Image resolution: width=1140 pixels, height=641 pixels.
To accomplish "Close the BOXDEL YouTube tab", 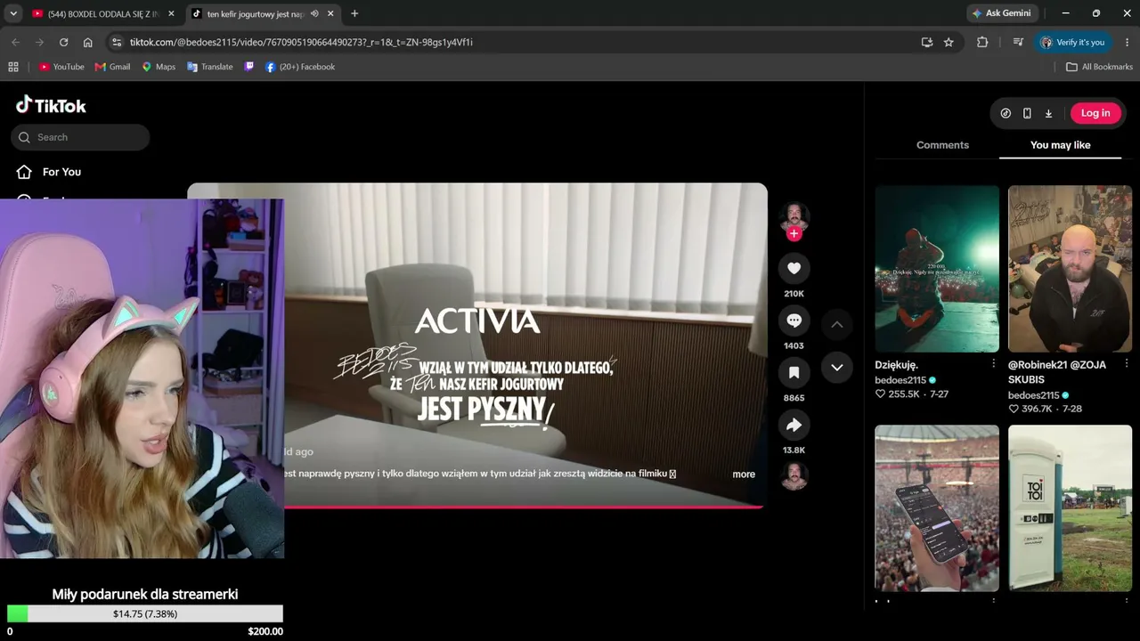I will [x=171, y=13].
